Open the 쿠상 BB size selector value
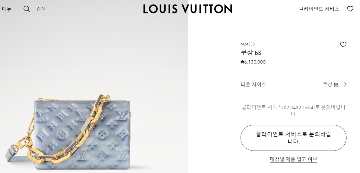 [331, 85]
